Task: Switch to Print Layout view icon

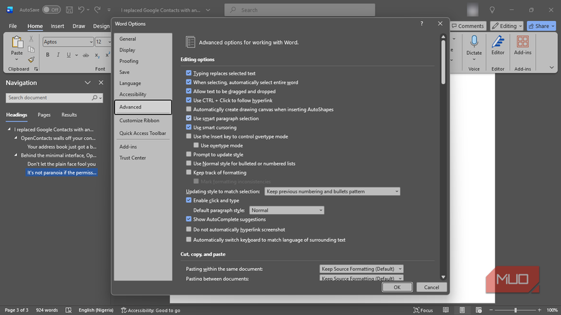Action: [462, 310]
